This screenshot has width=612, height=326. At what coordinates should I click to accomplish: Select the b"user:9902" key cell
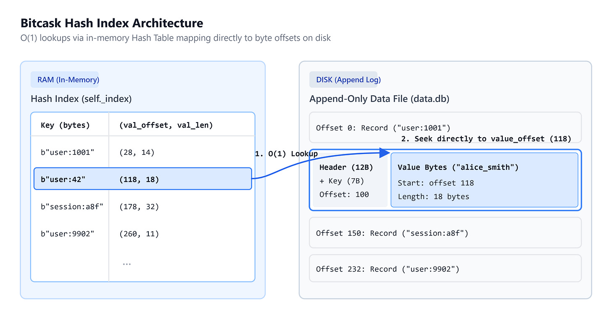click(x=67, y=234)
